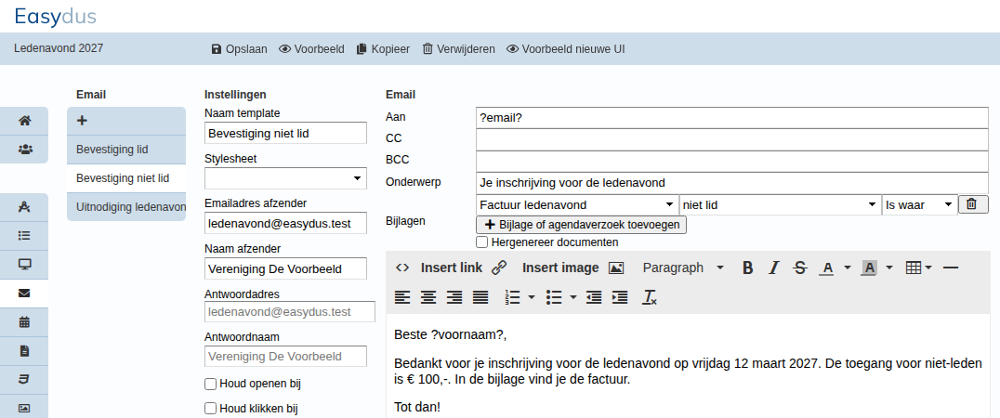The width and height of the screenshot is (1000, 418).
Task: Open the Paragraph style dropdown
Action: point(683,268)
